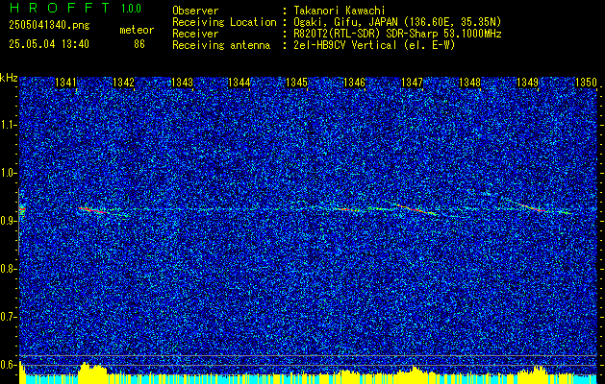Screen dimensions: 605x384
Task: Click the 0.8 kHz frequency label
Action: coord(9,269)
